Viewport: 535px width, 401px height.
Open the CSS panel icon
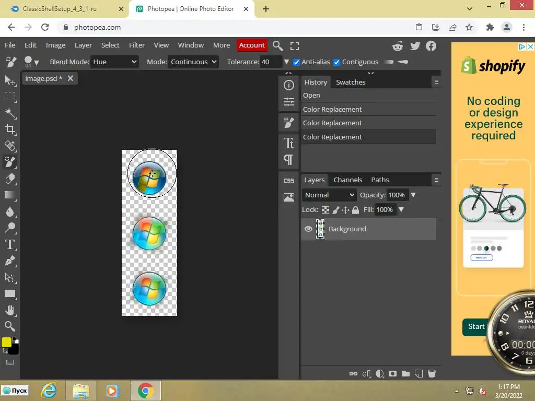coord(288,180)
